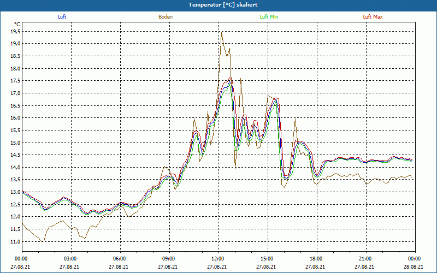This screenshot has height=273, width=437.
Task: Click the '06:00' time axis label
Action: (x=120, y=259)
